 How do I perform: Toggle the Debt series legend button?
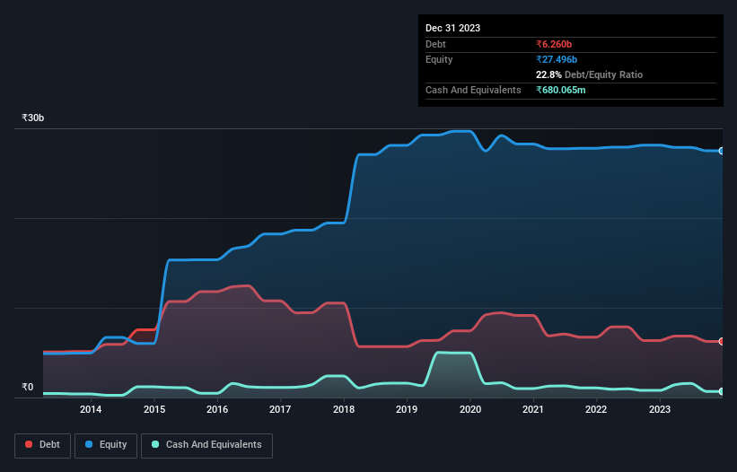coord(42,445)
